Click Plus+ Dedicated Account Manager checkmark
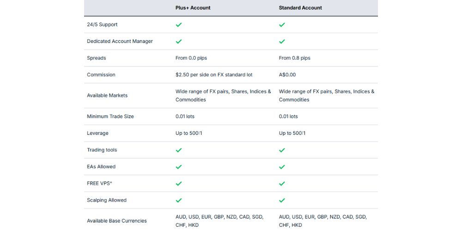This screenshot has width=462, height=231. [x=179, y=41]
